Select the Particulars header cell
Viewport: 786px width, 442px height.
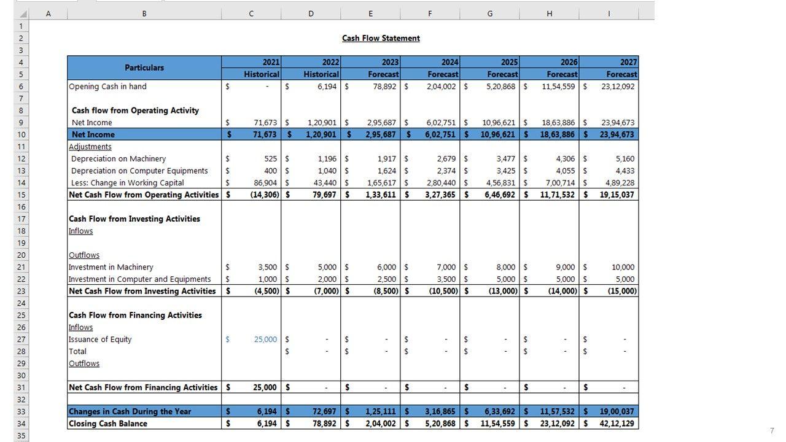point(144,68)
